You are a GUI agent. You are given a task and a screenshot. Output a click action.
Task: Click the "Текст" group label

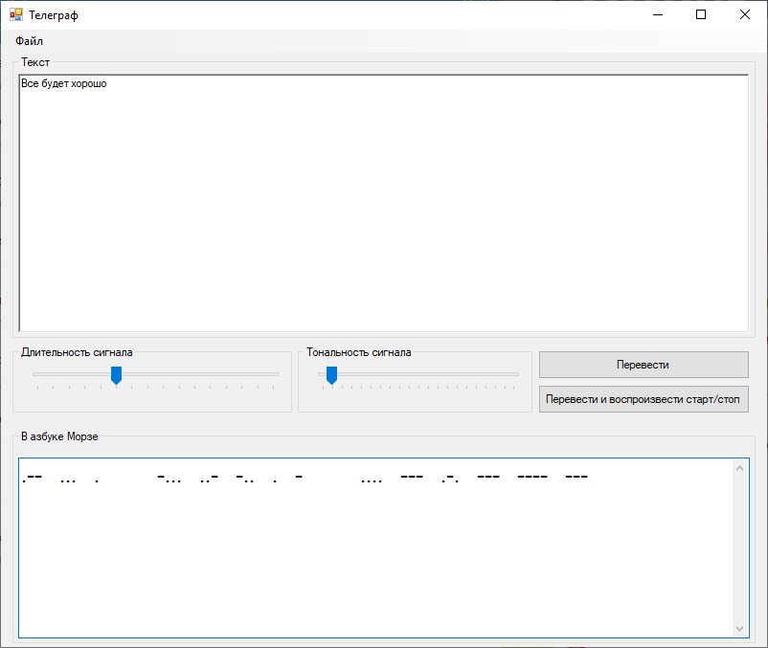click(x=35, y=62)
